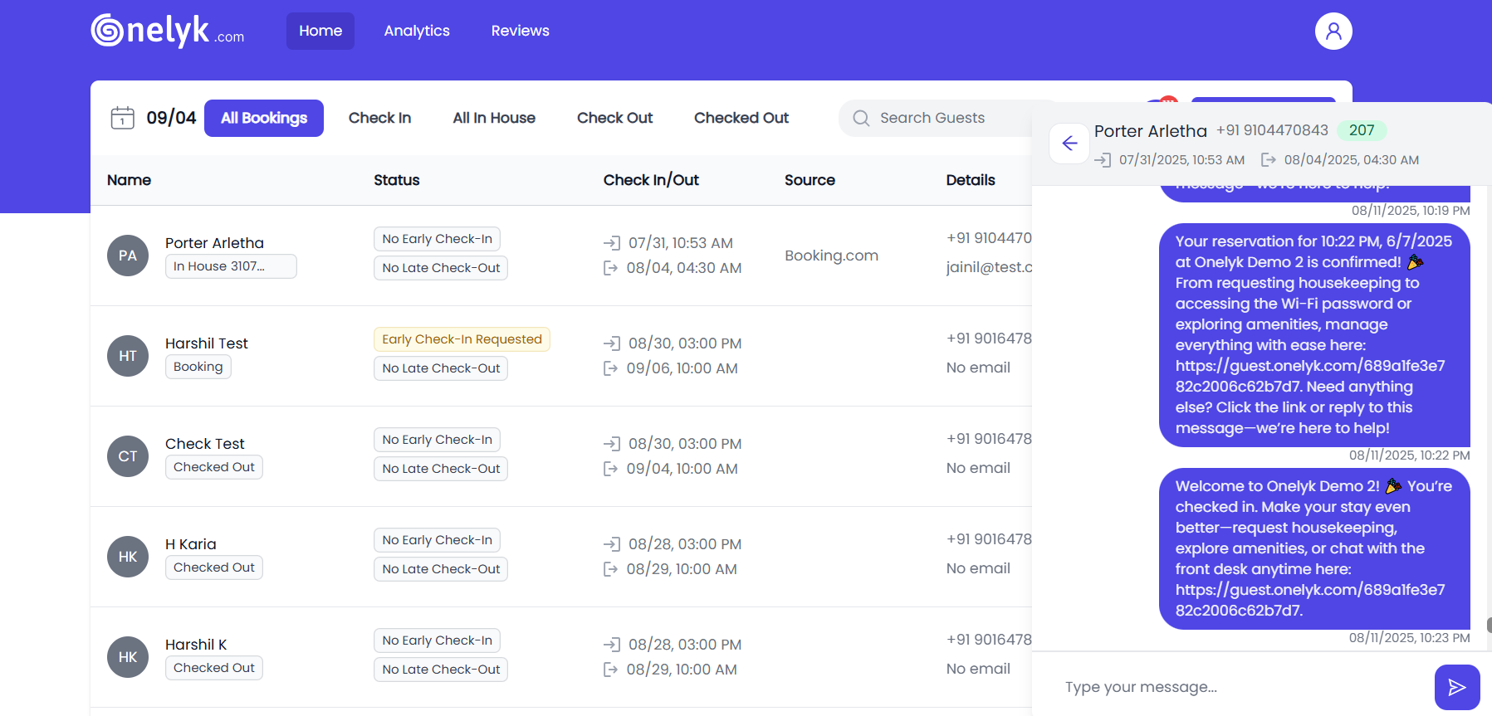Open the Analytics menu item
1492x716 pixels.
(417, 32)
